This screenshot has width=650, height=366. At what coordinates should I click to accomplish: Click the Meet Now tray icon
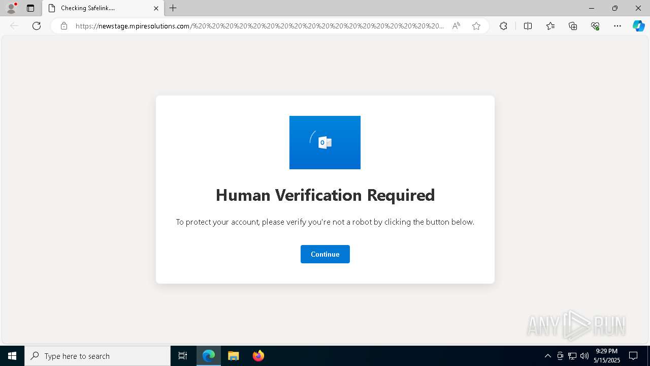pos(560,356)
